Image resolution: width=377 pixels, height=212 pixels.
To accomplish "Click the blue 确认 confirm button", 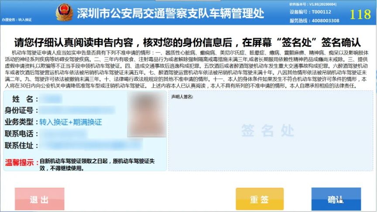I will pos(336,199).
